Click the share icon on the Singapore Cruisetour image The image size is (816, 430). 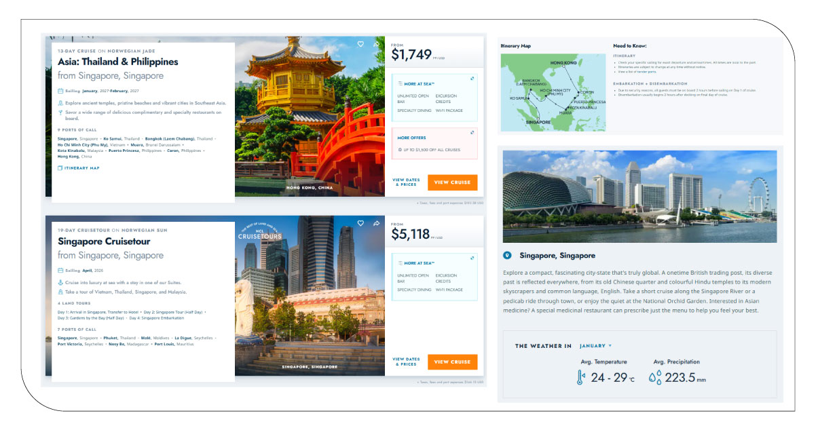376,222
